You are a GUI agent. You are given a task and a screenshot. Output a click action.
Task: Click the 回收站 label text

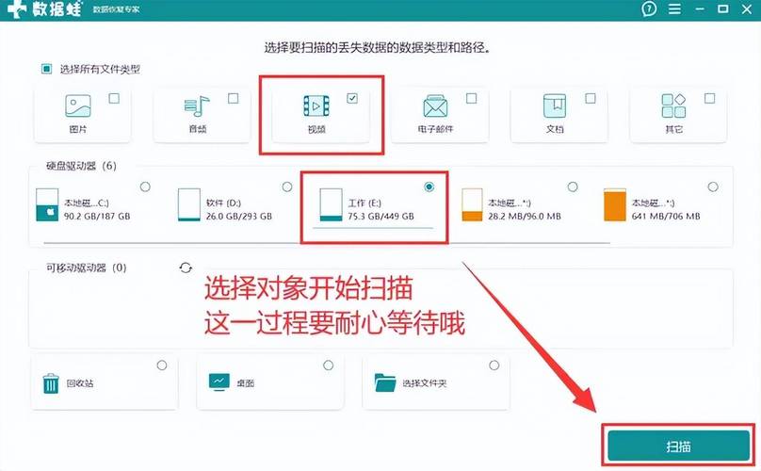[x=80, y=383]
